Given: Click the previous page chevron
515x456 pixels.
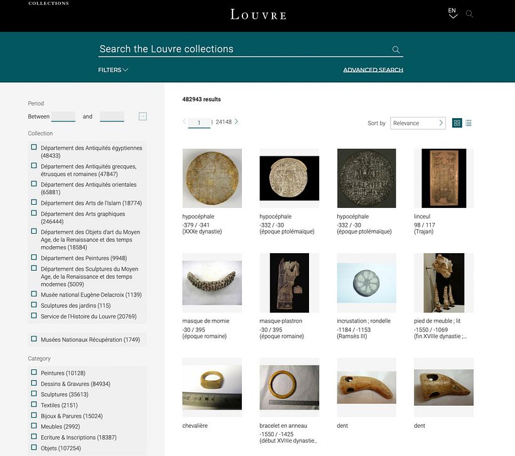Looking at the screenshot, I should [x=184, y=122].
